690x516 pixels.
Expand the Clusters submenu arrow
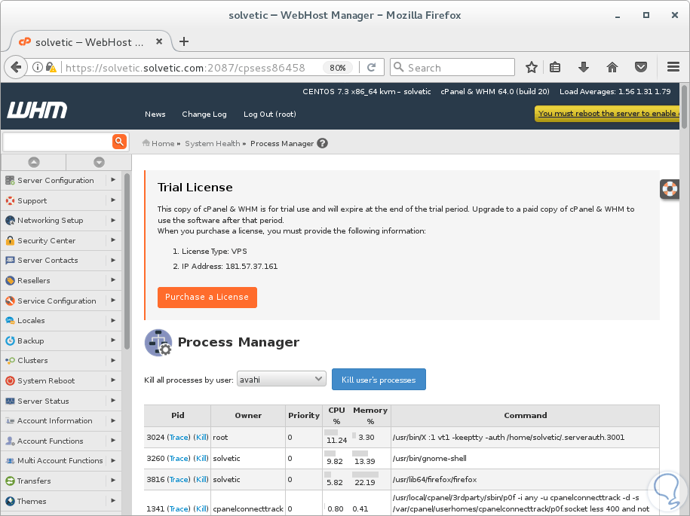[114, 360]
